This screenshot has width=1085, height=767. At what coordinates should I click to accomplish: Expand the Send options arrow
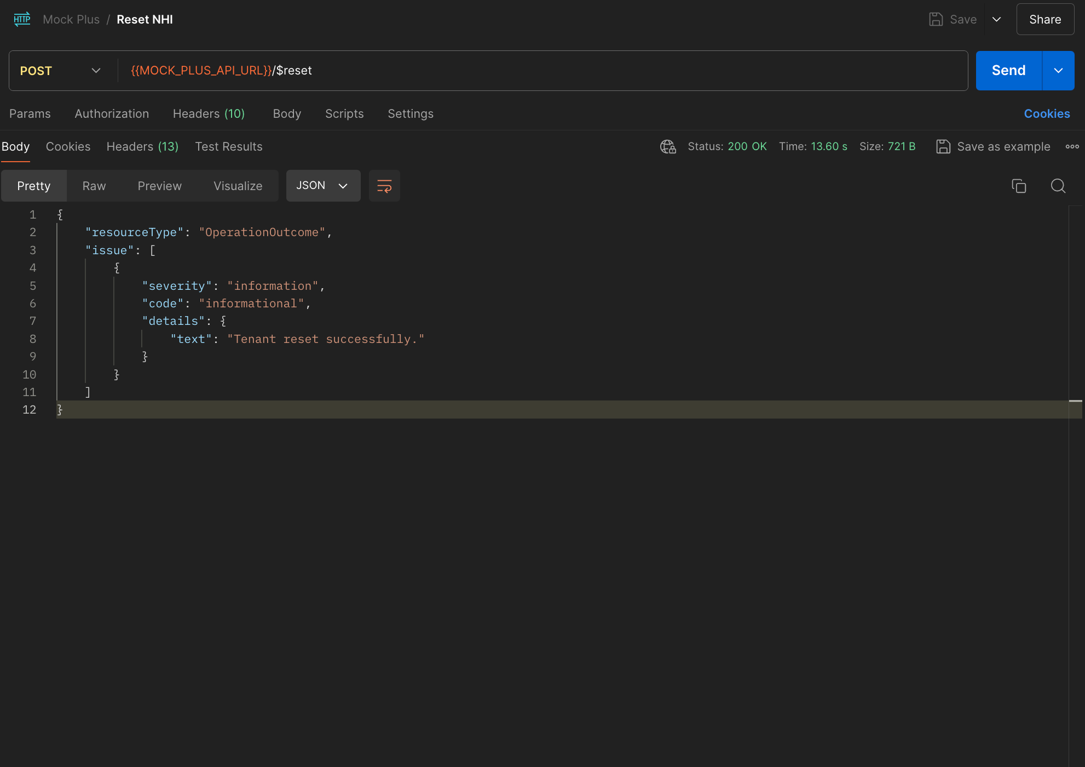[1058, 71]
